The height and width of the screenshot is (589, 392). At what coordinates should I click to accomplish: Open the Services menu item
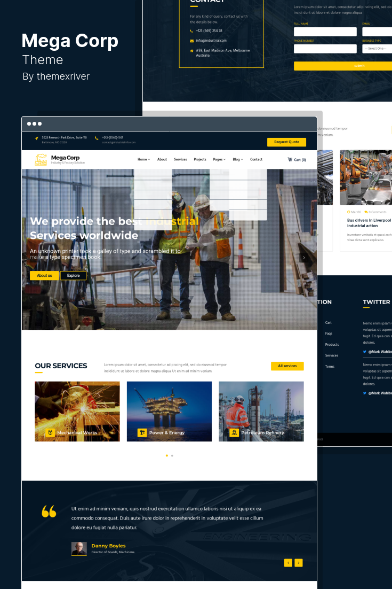click(180, 159)
